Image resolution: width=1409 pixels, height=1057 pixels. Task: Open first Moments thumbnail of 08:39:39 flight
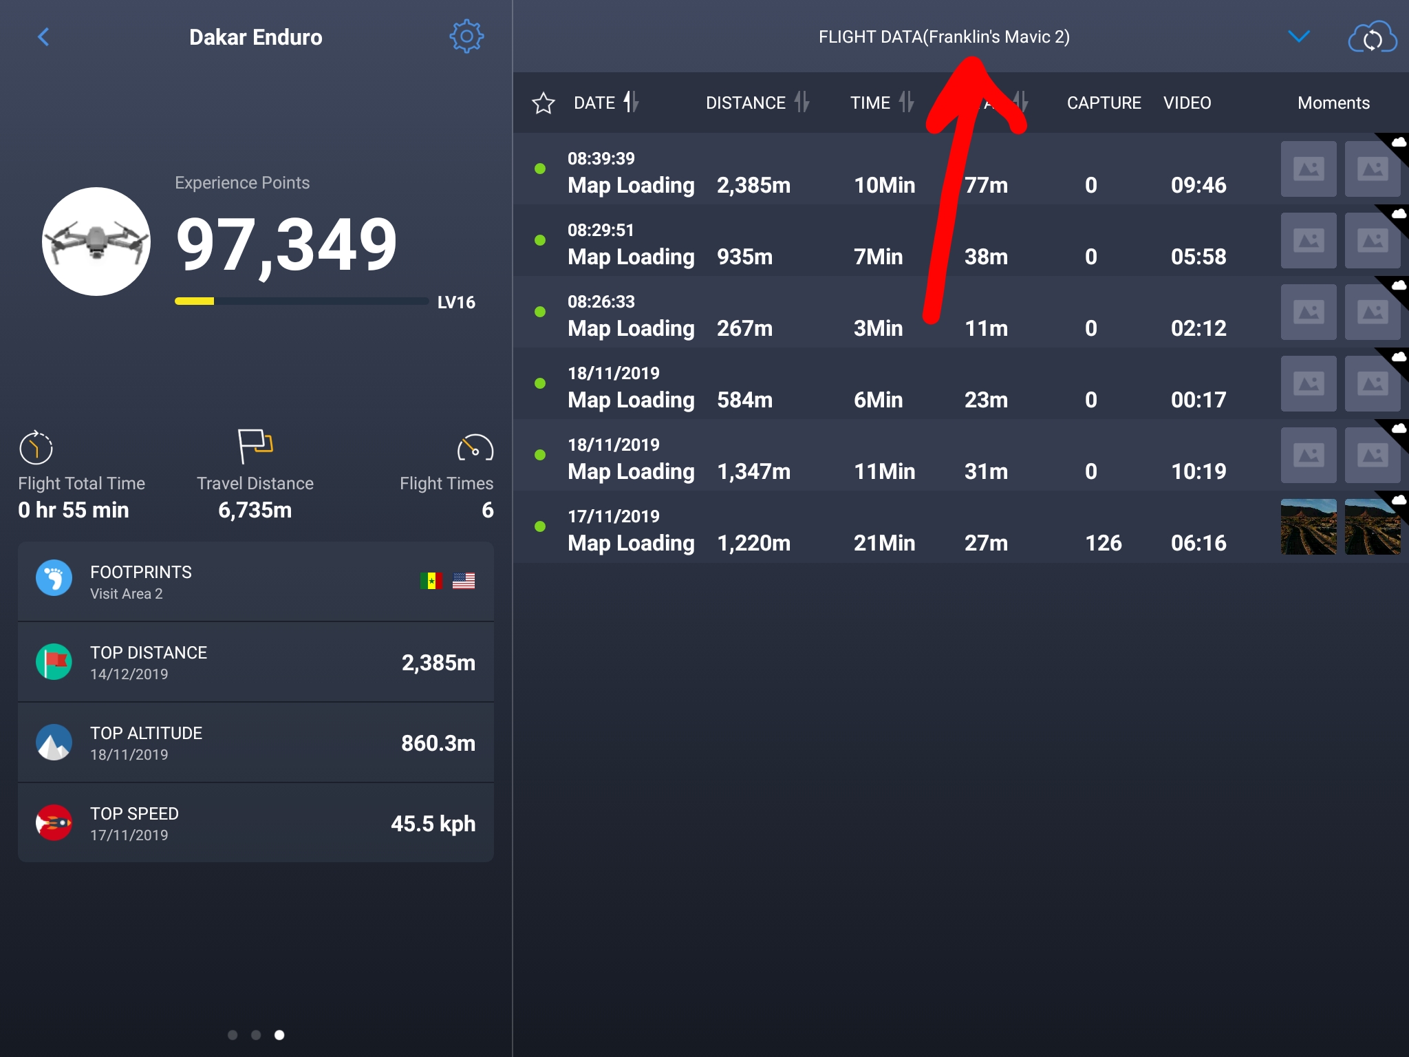pyautogui.click(x=1309, y=169)
